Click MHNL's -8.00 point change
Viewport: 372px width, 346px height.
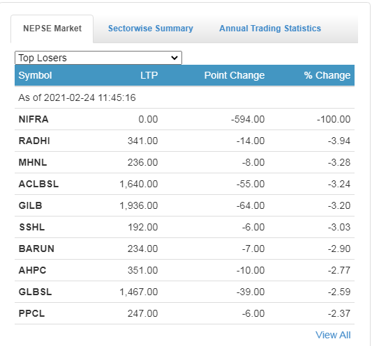[253, 162]
